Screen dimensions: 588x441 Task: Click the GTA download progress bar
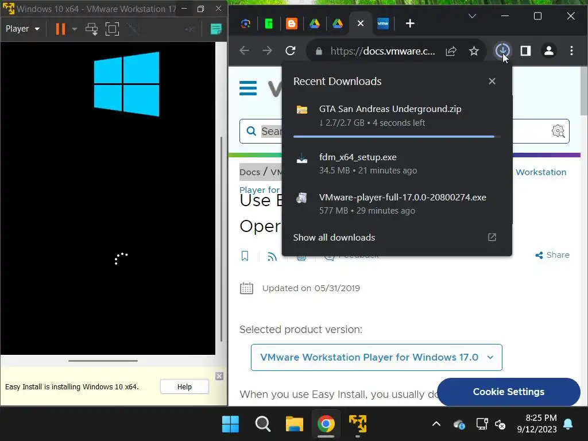397,137
